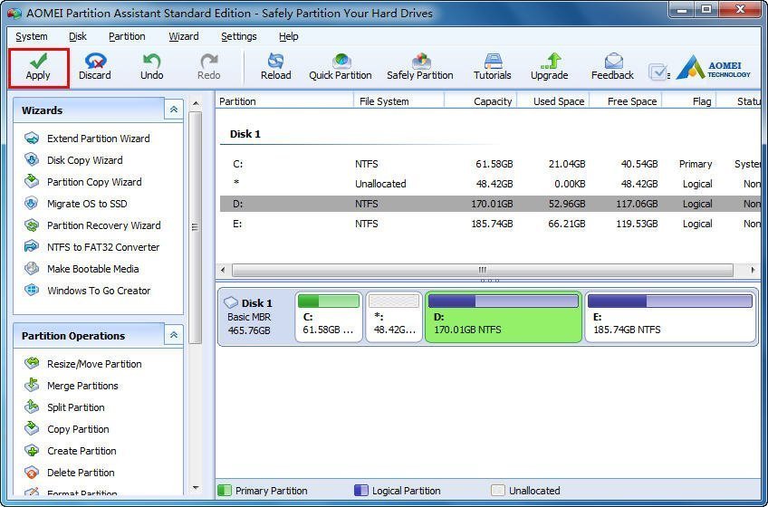The width and height of the screenshot is (768, 507).
Task: Sort by Partition column header
Action: pyautogui.click(x=284, y=101)
